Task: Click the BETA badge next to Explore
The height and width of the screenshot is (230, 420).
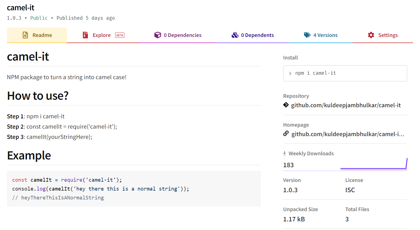Action: 120,35
